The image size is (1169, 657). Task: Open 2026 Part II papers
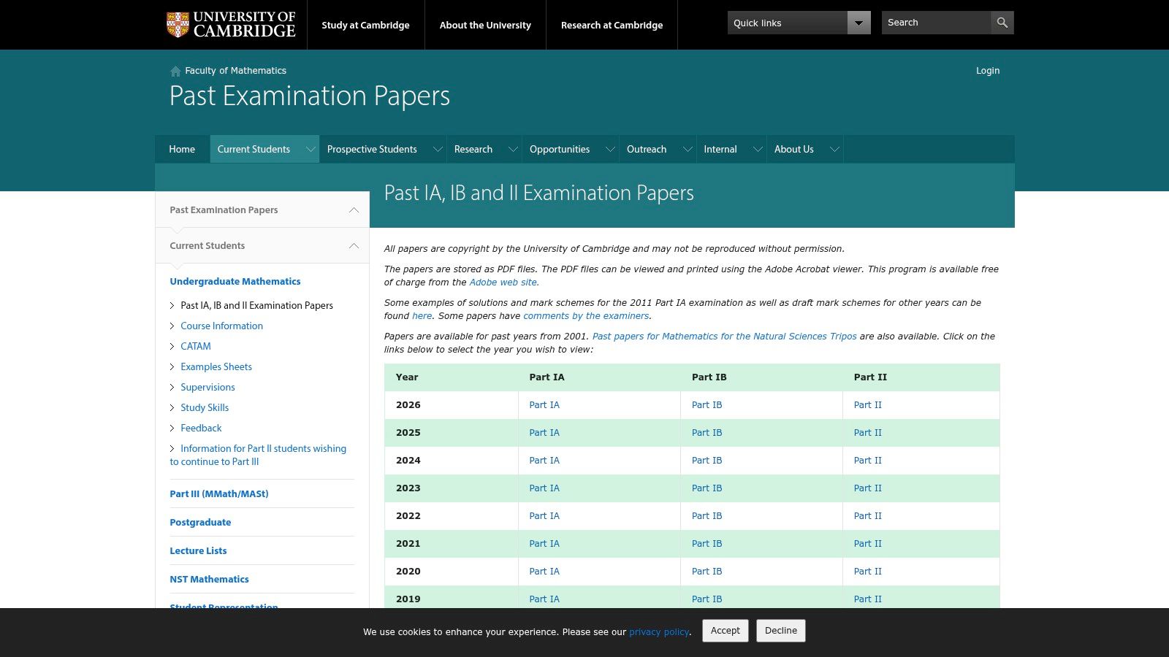(868, 405)
